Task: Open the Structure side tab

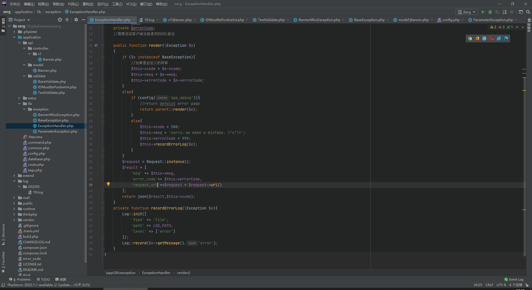Action: [3, 234]
